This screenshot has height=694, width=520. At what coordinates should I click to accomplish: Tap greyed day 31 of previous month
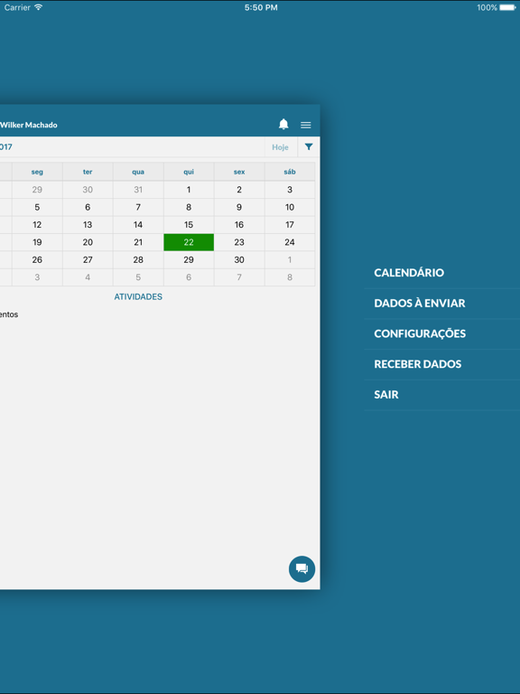pos(138,190)
